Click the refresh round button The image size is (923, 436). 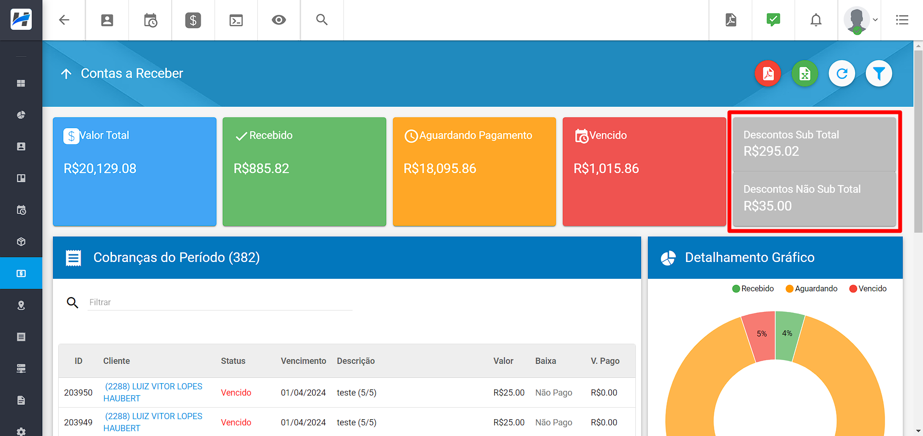pyautogui.click(x=842, y=74)
